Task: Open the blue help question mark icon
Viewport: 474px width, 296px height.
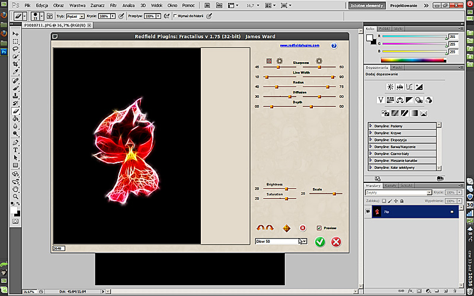Action: (334, 46)
